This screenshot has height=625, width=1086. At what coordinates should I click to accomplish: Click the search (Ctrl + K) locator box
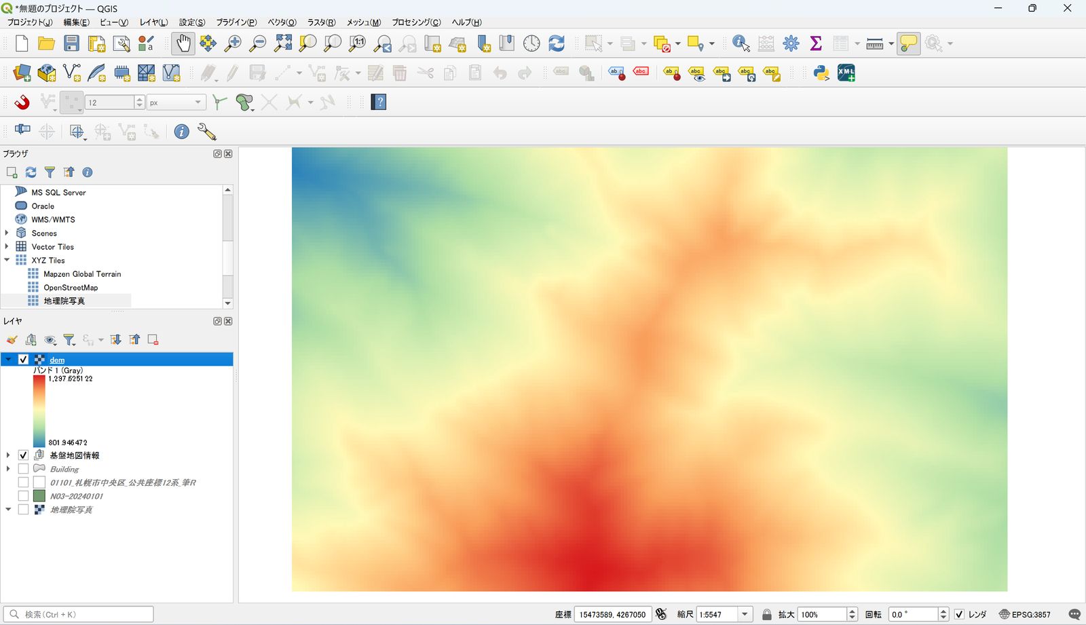coord(78,614)
